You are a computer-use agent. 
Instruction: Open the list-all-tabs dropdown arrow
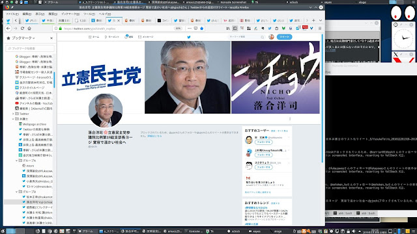[321, 20]
